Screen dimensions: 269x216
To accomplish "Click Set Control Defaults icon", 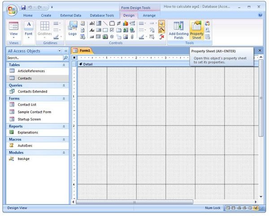I will (152, 30).
